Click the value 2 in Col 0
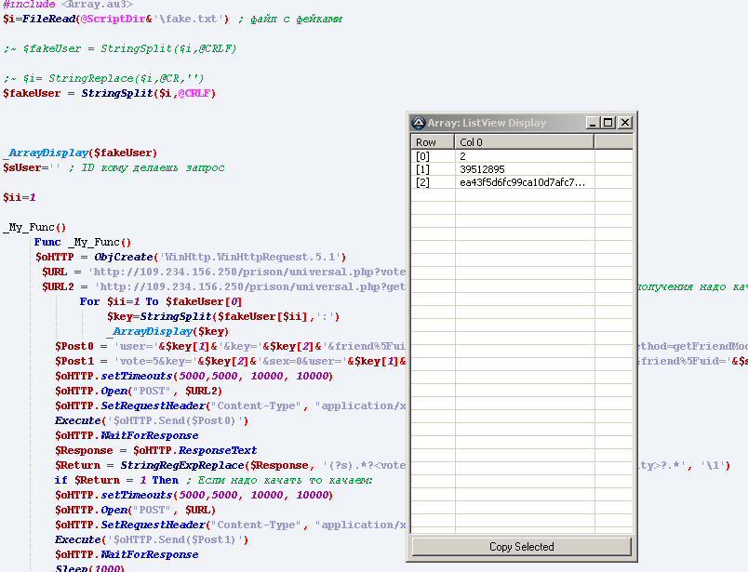The width and height of the screenshot is (748, 572). tap(463, 156)
